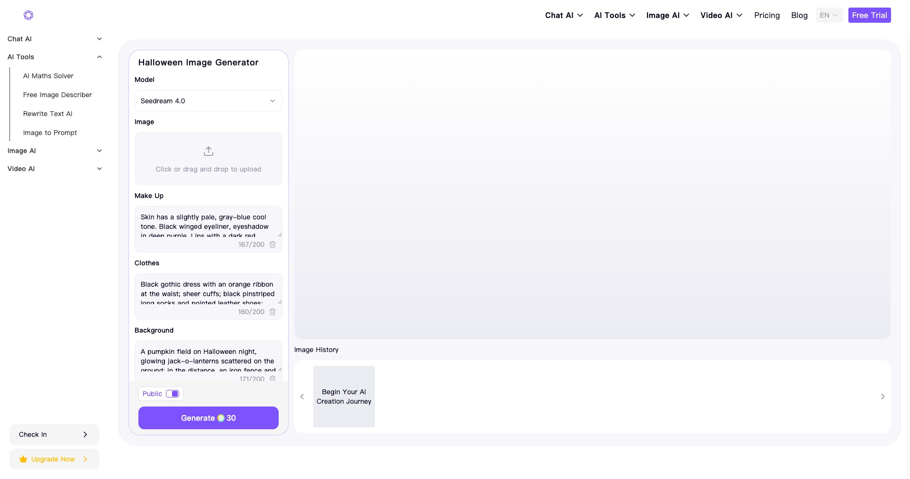Open the Image AI top navigation menu
Viewport: 910px width, 479px height.
pos(668,15)
